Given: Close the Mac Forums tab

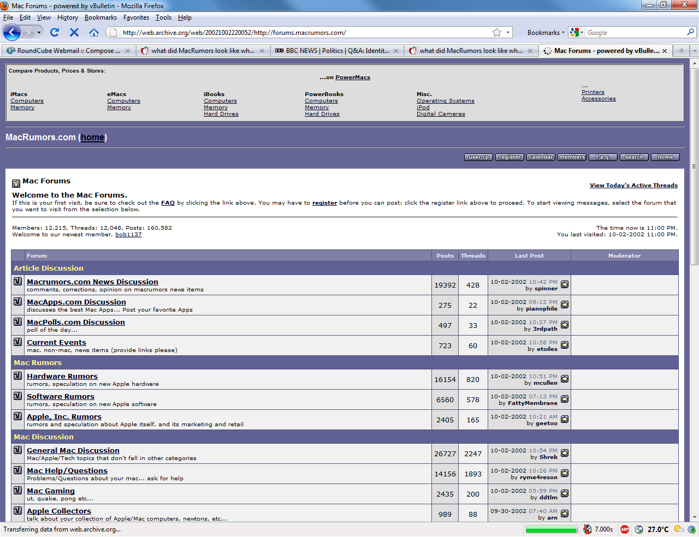Looking at the screenshot, I should [x=665, y=51].
